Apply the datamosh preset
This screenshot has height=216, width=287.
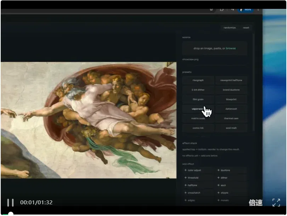[231, 109]
